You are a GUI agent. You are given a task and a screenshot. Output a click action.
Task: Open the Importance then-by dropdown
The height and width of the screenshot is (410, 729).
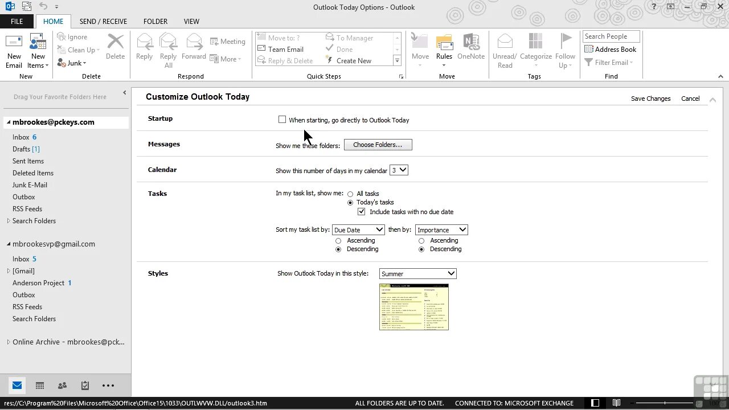click(x=441, y=230)
